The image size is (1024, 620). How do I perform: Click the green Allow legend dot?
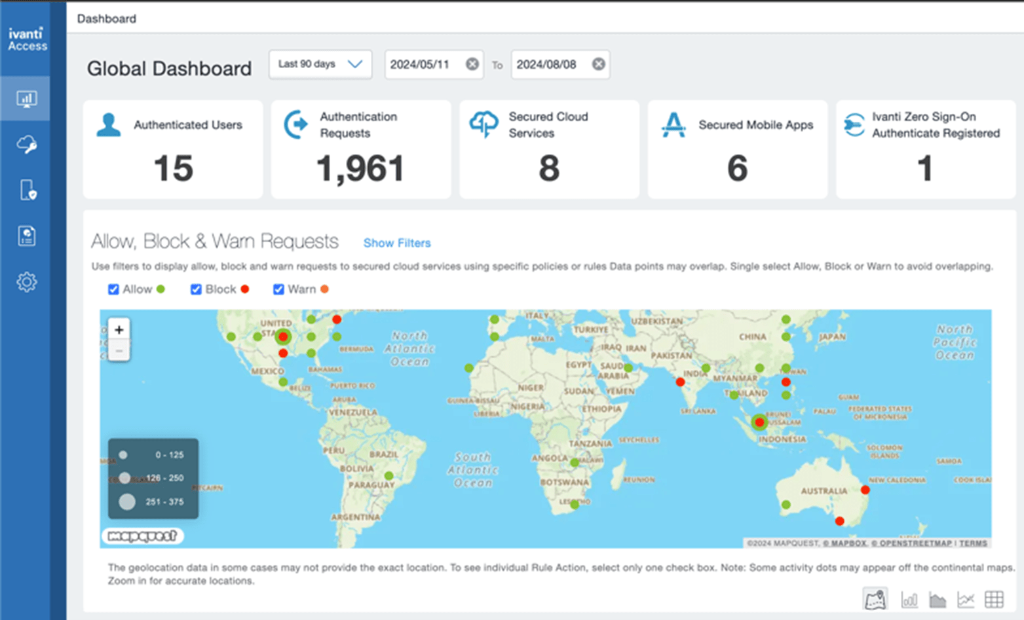(x=161, y=289)
